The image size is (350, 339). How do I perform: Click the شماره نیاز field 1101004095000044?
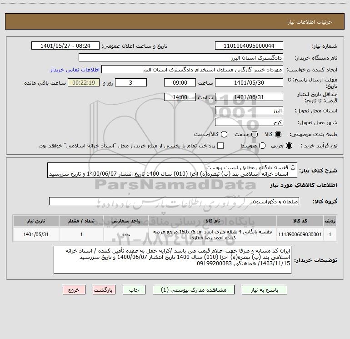click(x=249, y=46)
